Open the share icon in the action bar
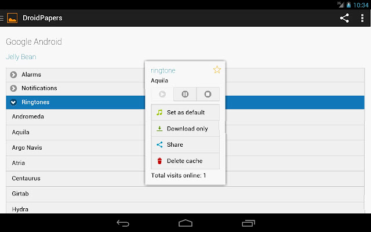The height and width of the screenshot is (232, 371). click(344, 18)
